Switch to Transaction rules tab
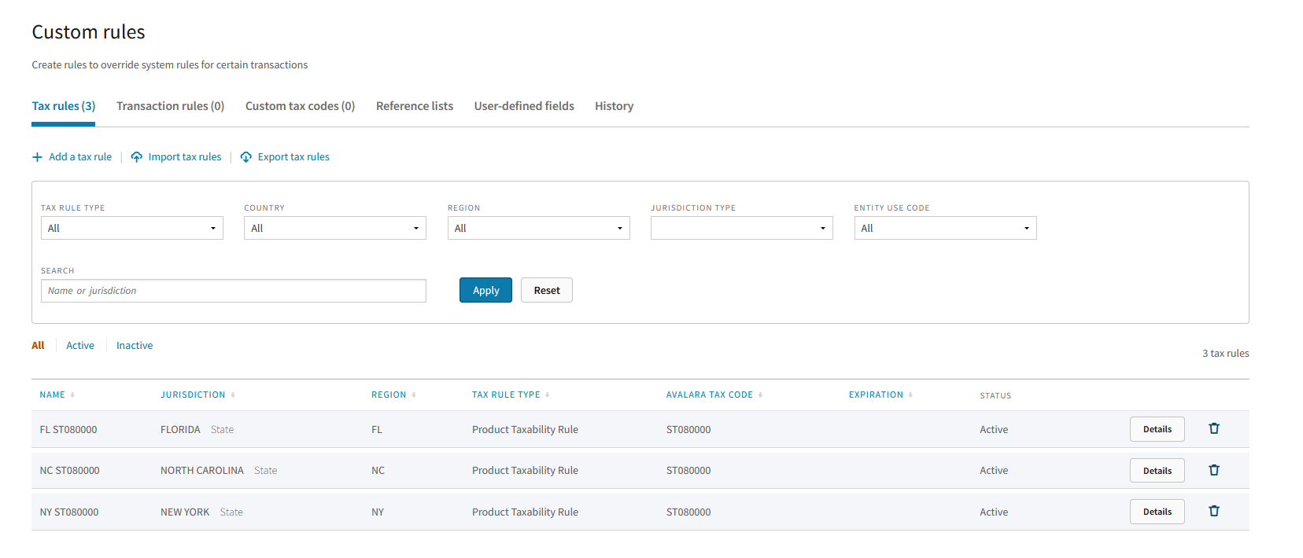The image size is (1303, 558). coord(170,106)
